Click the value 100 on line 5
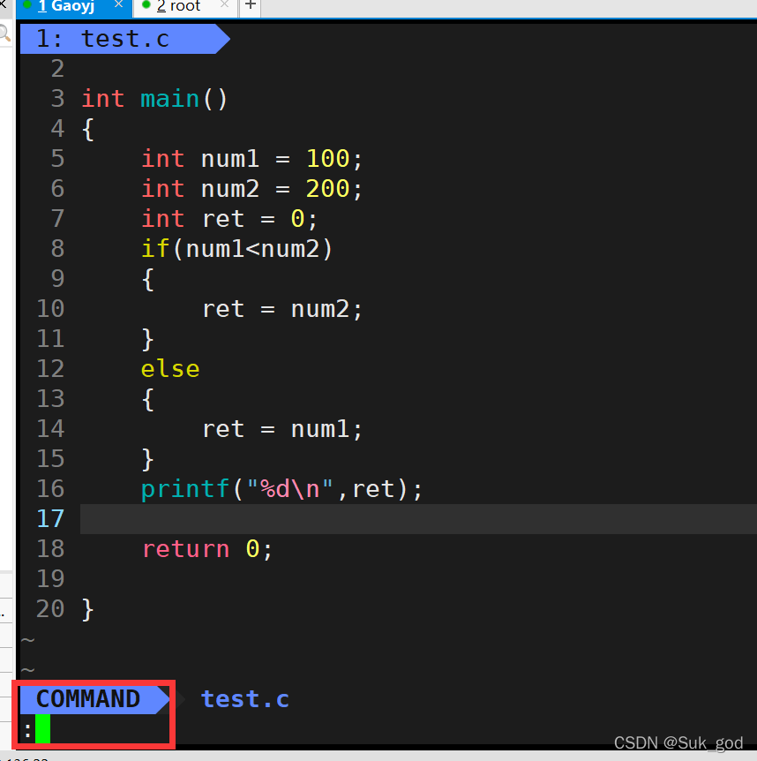The image size is (757, 761). pos(328,159)
